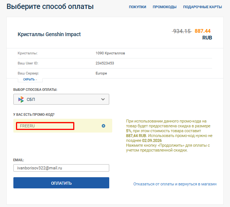The image size is (230, 207).
Task: Clear the FREERU promo code with the X icon
Action: tap(103, 126)
